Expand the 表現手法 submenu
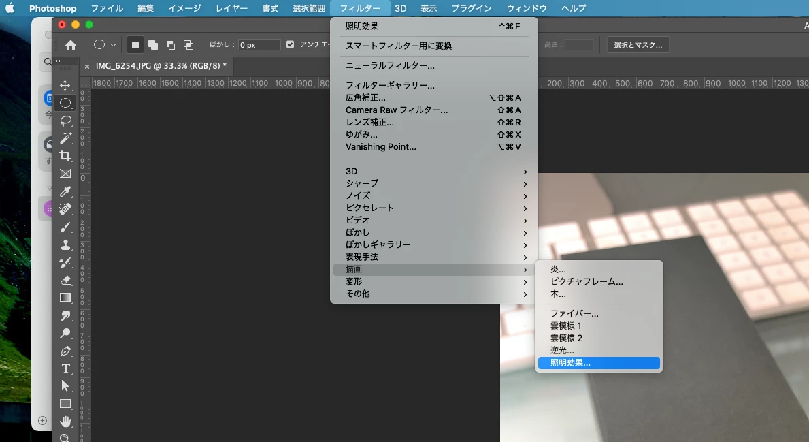 click(x=434, y=257)
